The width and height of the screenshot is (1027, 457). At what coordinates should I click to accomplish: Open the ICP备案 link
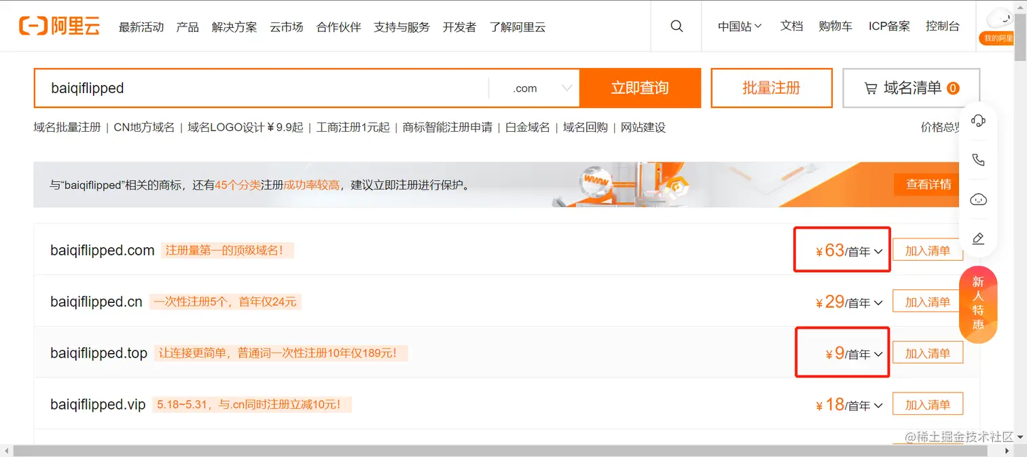click(889, 26)
